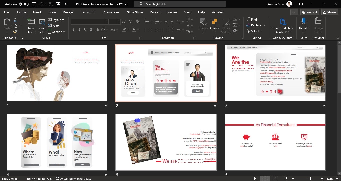The image size is (341, 181).
Task: Select slide 6 As Financial Consultant thumbnail
Action: tap(275, 142)
